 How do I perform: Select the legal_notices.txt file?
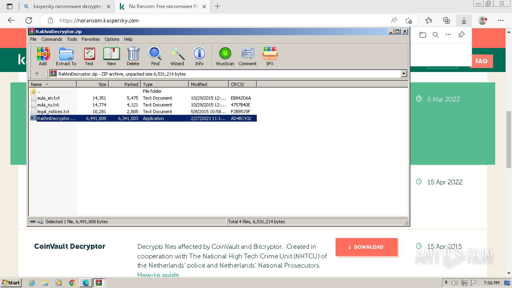143,112
